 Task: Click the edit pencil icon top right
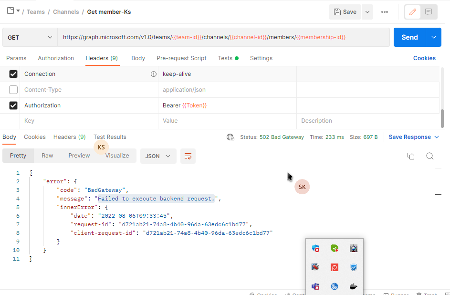412,11
